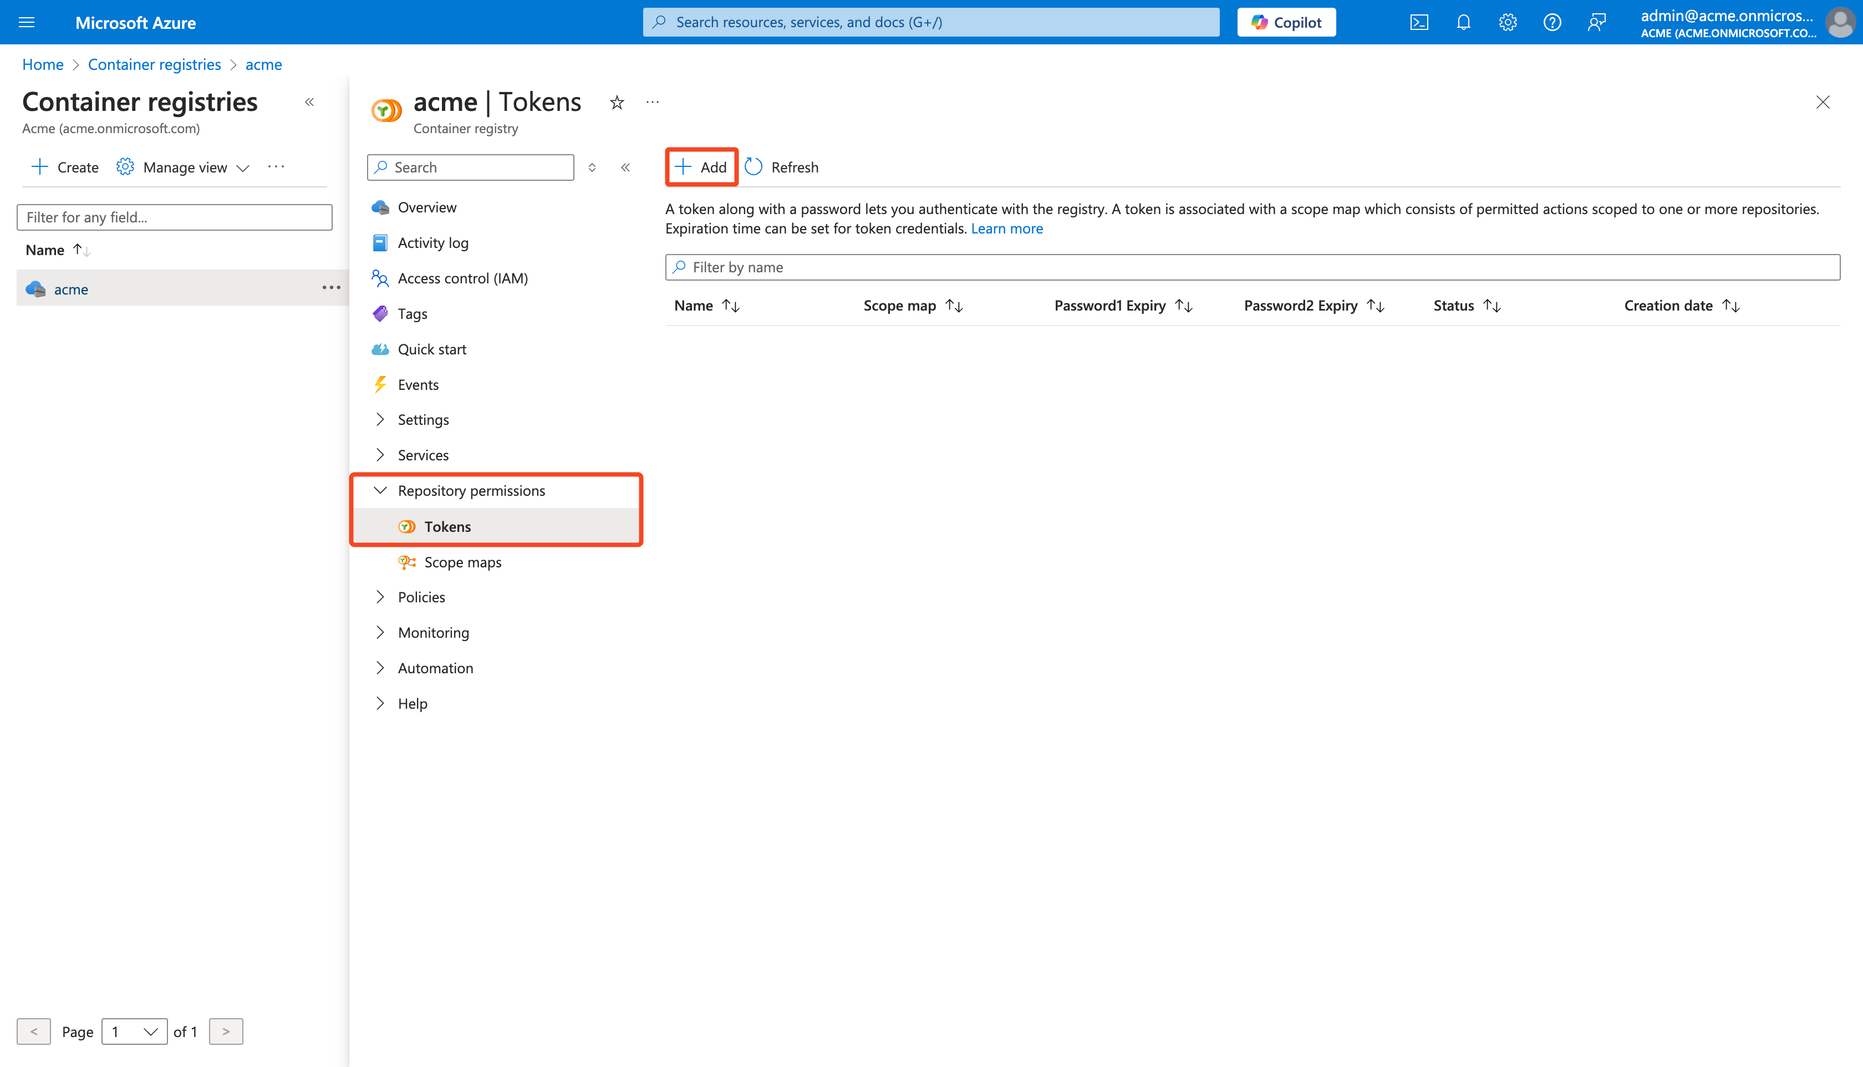The height and width of the screenshot is (1067, 1863).
Task: Click Create in registries pane
Action: (x=65, y=167)
